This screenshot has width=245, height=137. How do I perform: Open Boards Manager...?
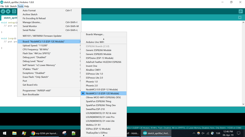(x=104, y=34)
